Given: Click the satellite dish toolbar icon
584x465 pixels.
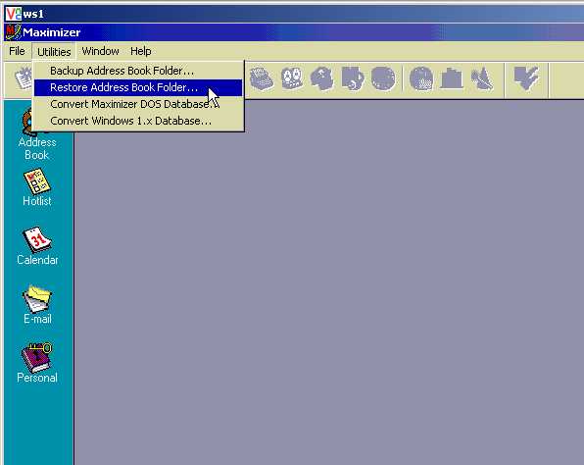Looking at the screenshot, I should (482, 78).
